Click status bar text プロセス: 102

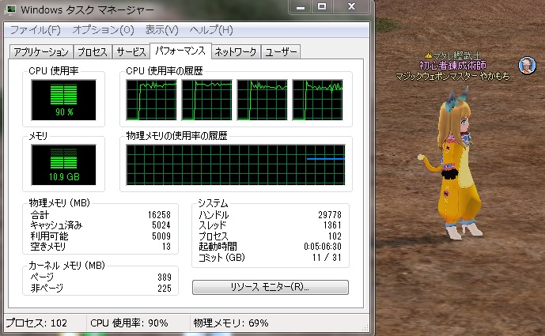tap(37, 323)
